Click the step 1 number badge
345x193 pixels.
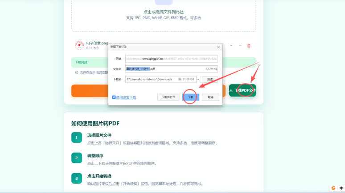(x=77, y=137)
